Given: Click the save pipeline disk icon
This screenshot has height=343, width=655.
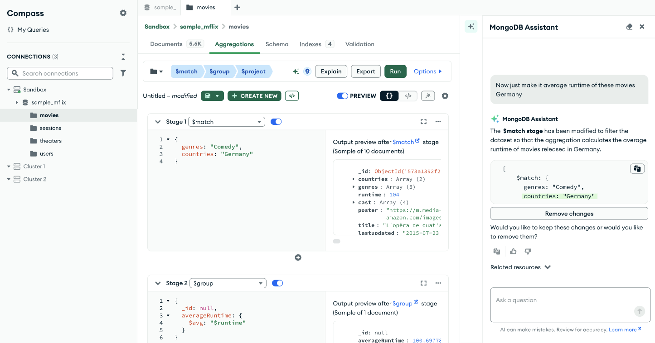Looking at the screenshot, I should point(208,96).
